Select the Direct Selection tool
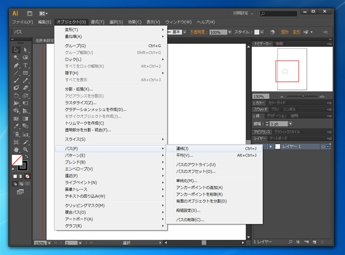Screen dimensions: 345x255 coord(25,50)
